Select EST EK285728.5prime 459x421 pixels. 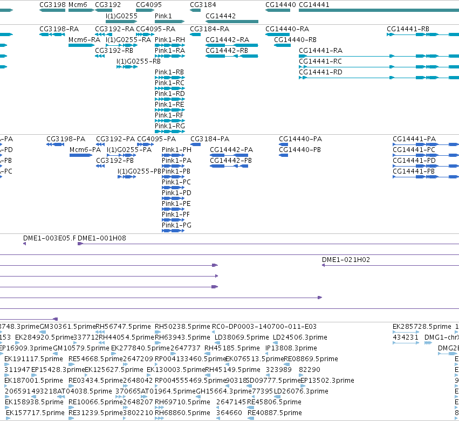click(422, 326)
